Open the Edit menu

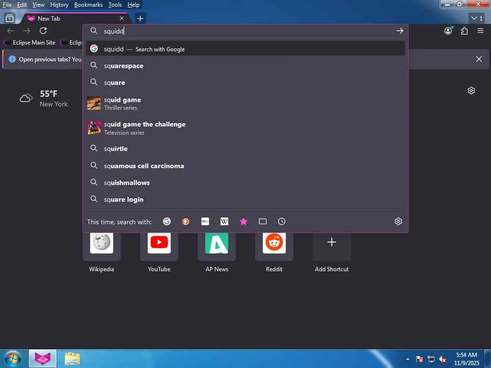click(22, 5)
